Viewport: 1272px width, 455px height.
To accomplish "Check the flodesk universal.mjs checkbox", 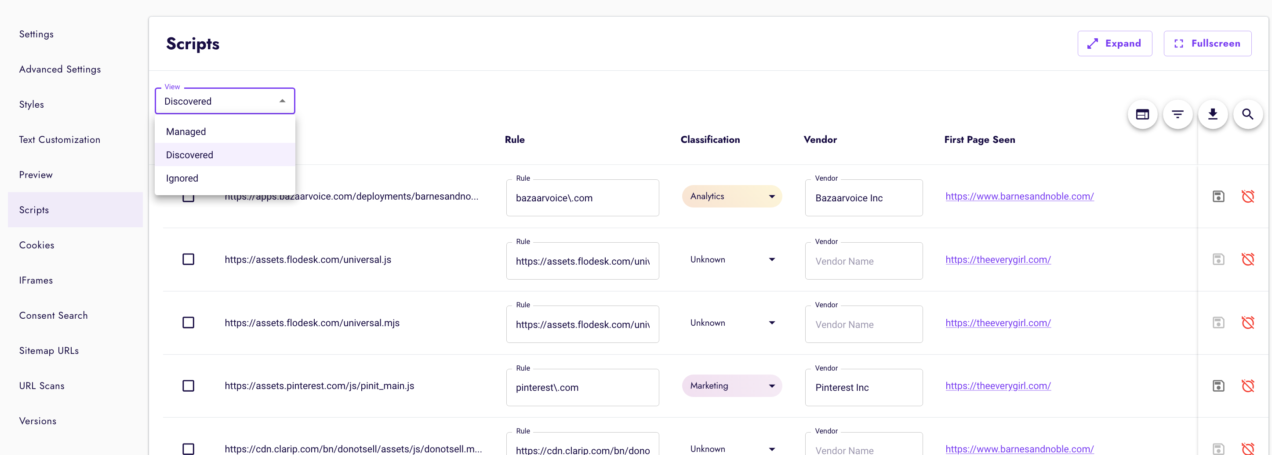I will coord(188,323).
